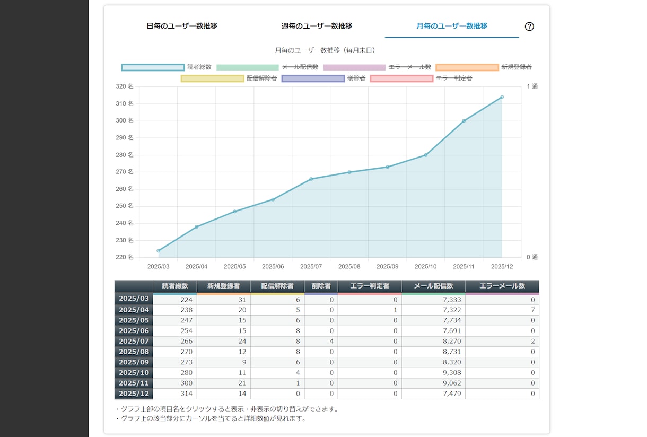Click the 削除者 table column header

321,286
